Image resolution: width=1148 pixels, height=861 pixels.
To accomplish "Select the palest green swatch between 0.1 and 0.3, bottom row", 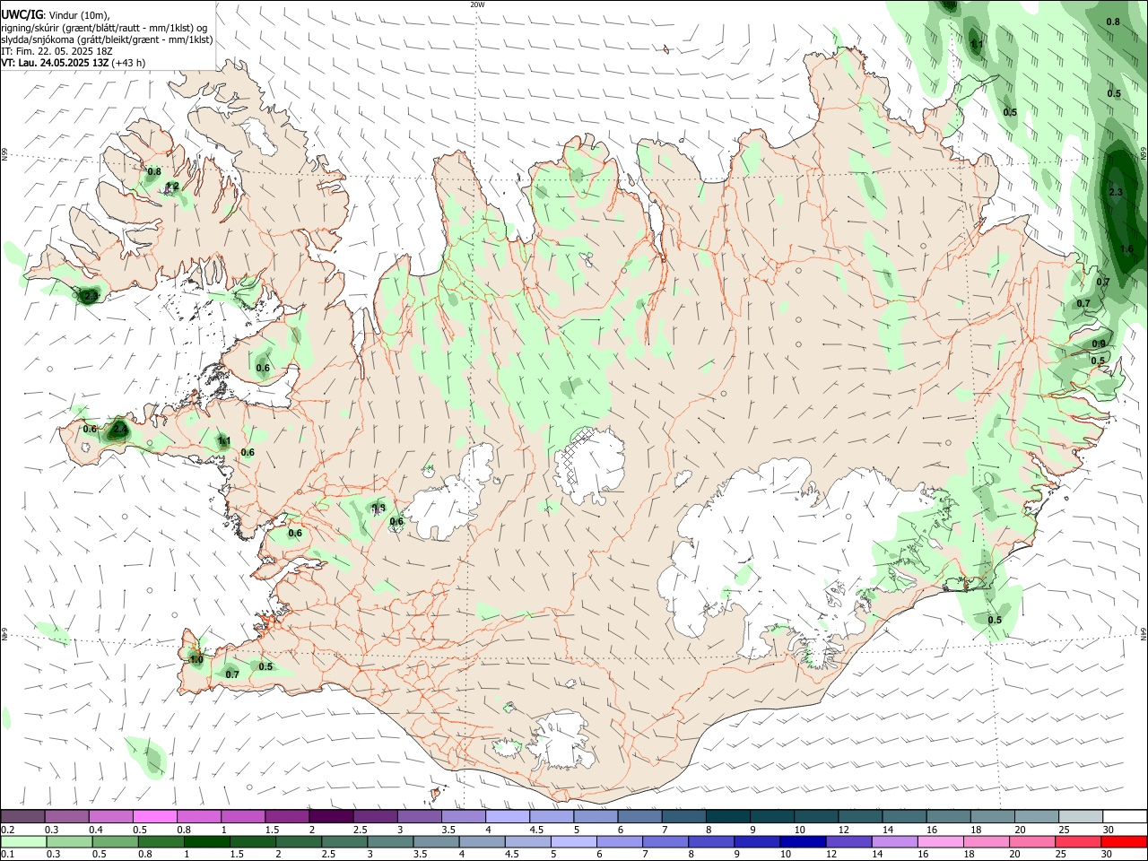I will pyautogui.click(x=23, y=842).
